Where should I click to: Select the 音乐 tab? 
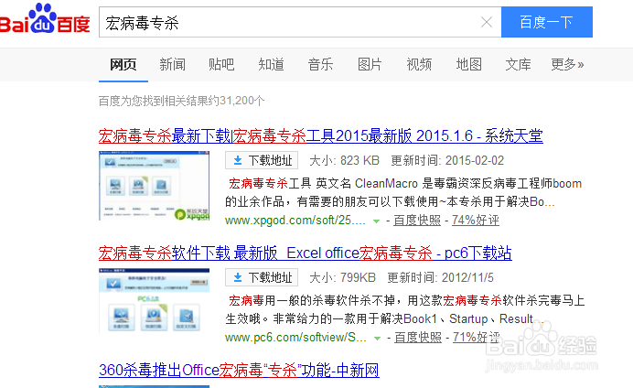coord(320,64)
